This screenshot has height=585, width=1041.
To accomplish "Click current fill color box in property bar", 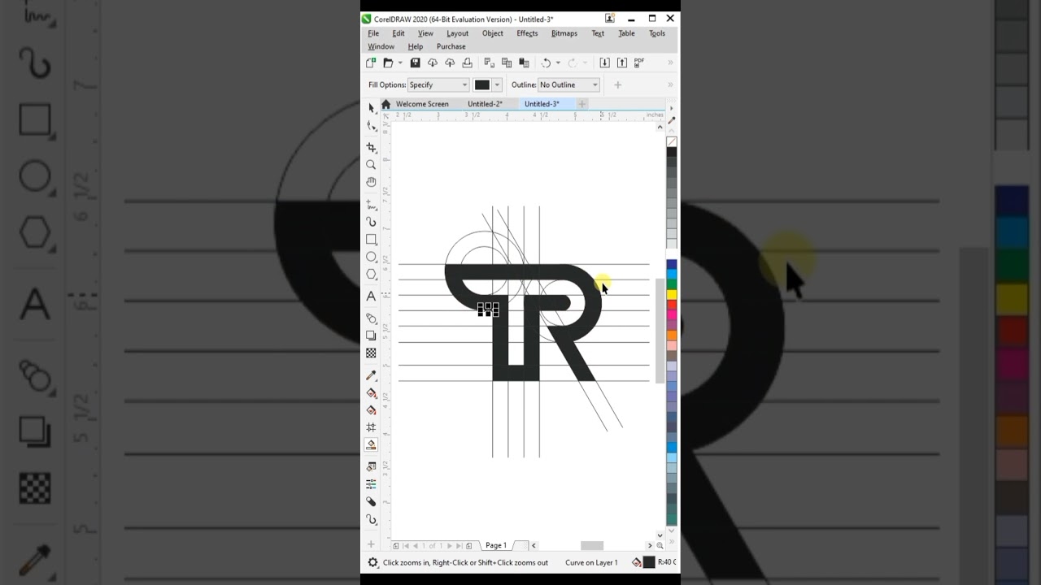I will click(x=482, y=84).
